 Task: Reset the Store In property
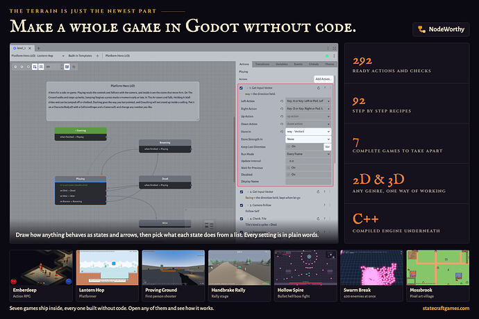pyautogui.click(x=282, y=132)
